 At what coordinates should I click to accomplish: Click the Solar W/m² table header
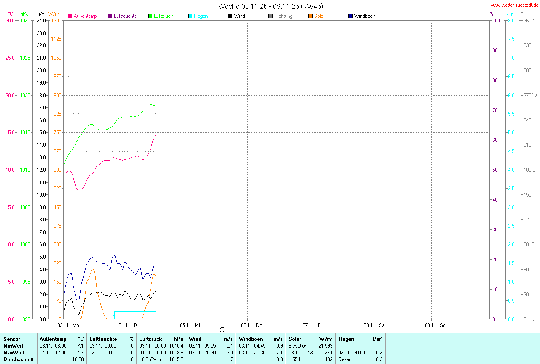310,339
